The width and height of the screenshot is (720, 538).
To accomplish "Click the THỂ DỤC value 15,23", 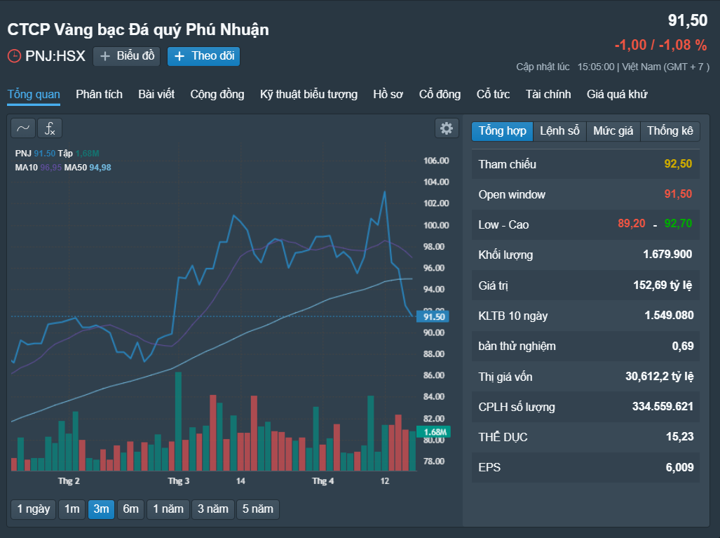I will (x=679, y=436).
